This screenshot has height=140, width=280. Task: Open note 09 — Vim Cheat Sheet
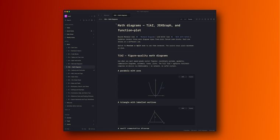coord(80,80)
